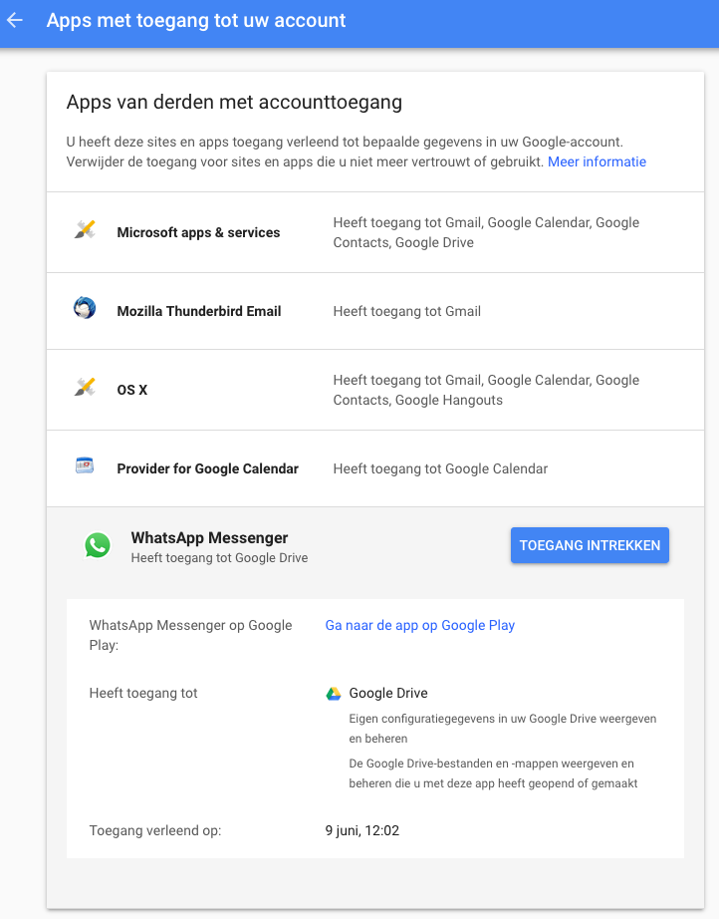
Task: Click the Microsoft apps & services icon
Action: (x=85, y=230)
